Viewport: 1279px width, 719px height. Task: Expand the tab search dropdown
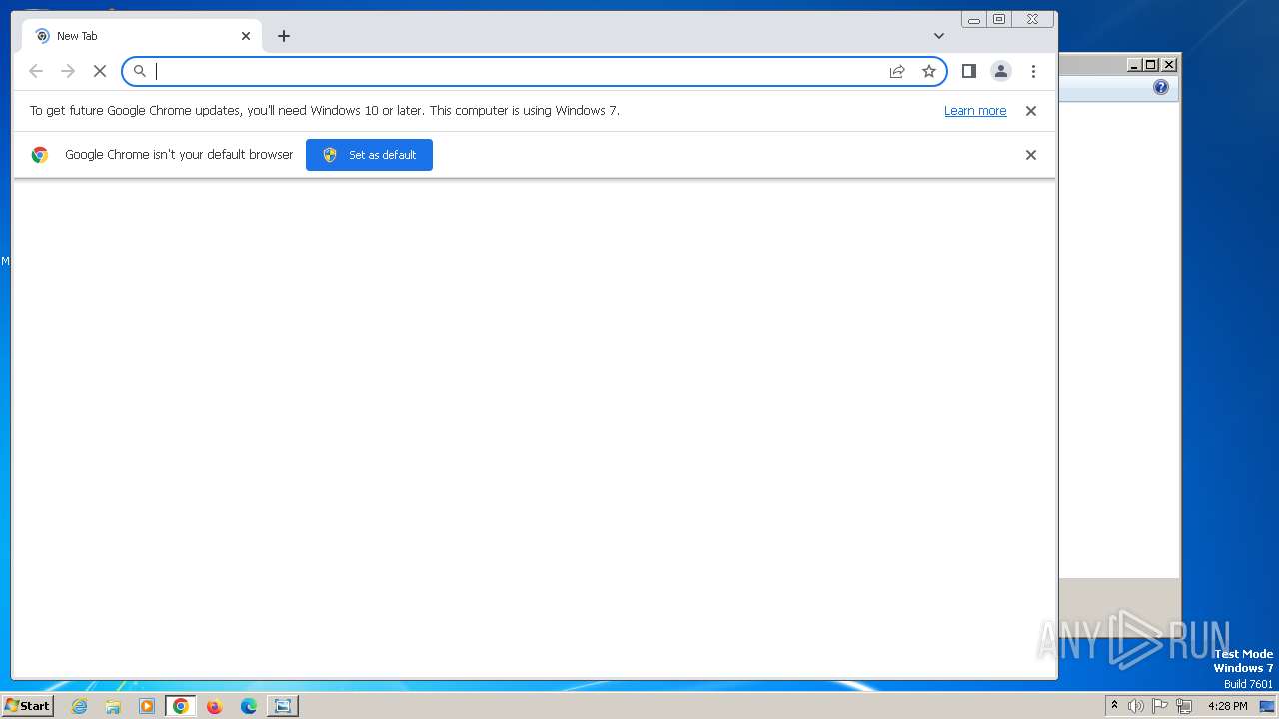tap(939, 36)
